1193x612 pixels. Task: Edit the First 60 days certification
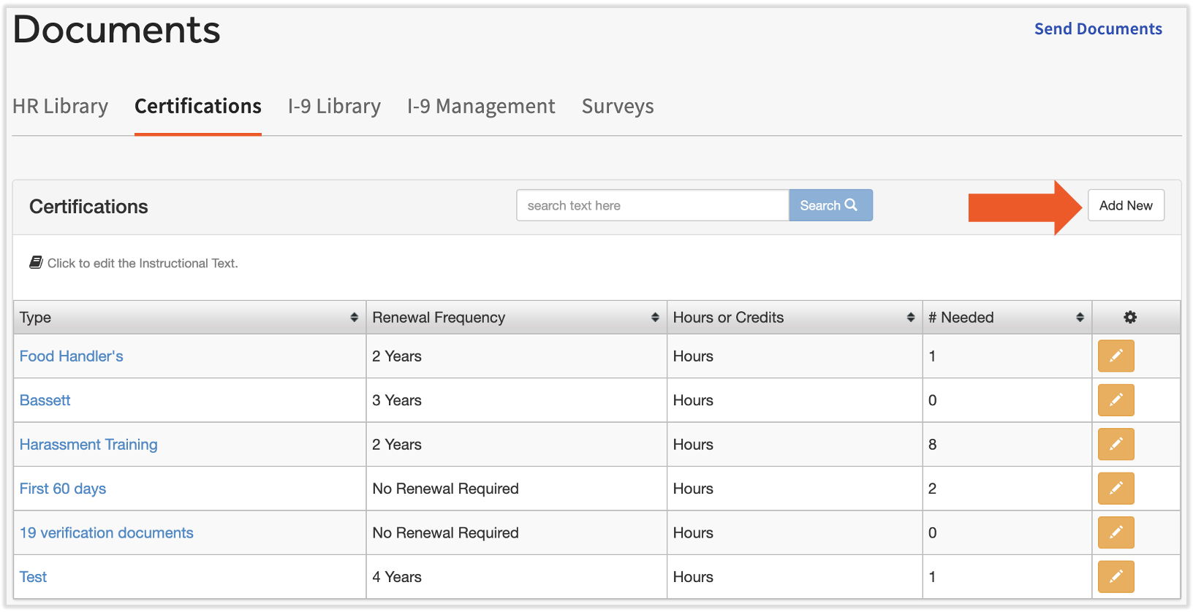tap(1116, 489)
